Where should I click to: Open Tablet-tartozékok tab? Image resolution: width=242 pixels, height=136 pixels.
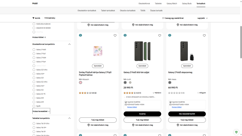tap(108, 11)
